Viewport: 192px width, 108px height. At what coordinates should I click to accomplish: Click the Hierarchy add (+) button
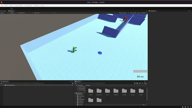tap(2, 83)
